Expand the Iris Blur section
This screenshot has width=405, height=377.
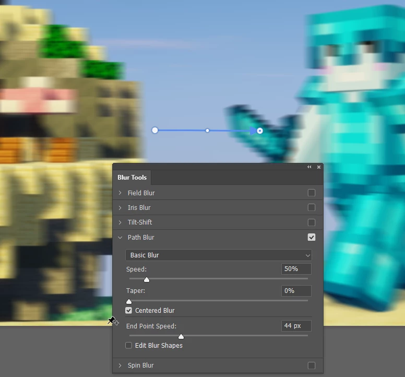[x=120, y=207]
